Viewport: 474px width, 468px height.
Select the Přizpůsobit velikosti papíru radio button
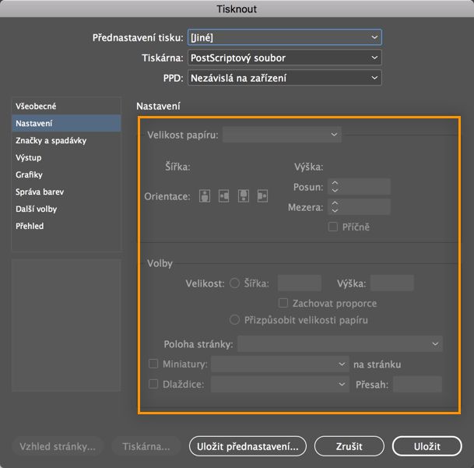(x=235, y=319)
